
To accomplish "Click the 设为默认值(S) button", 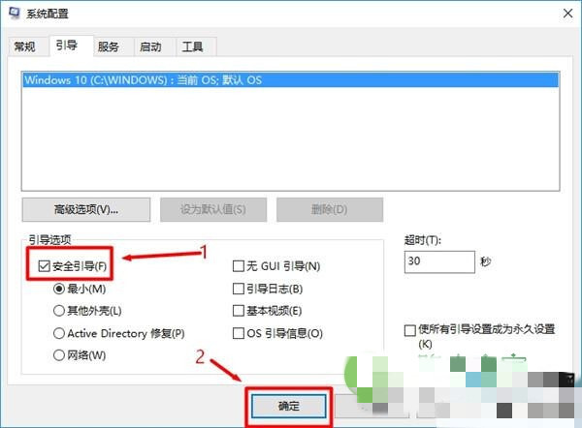I will [213, 209].
